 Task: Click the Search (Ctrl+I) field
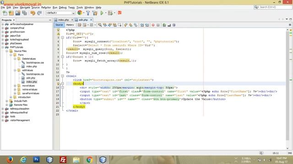[x=273, y=7]
